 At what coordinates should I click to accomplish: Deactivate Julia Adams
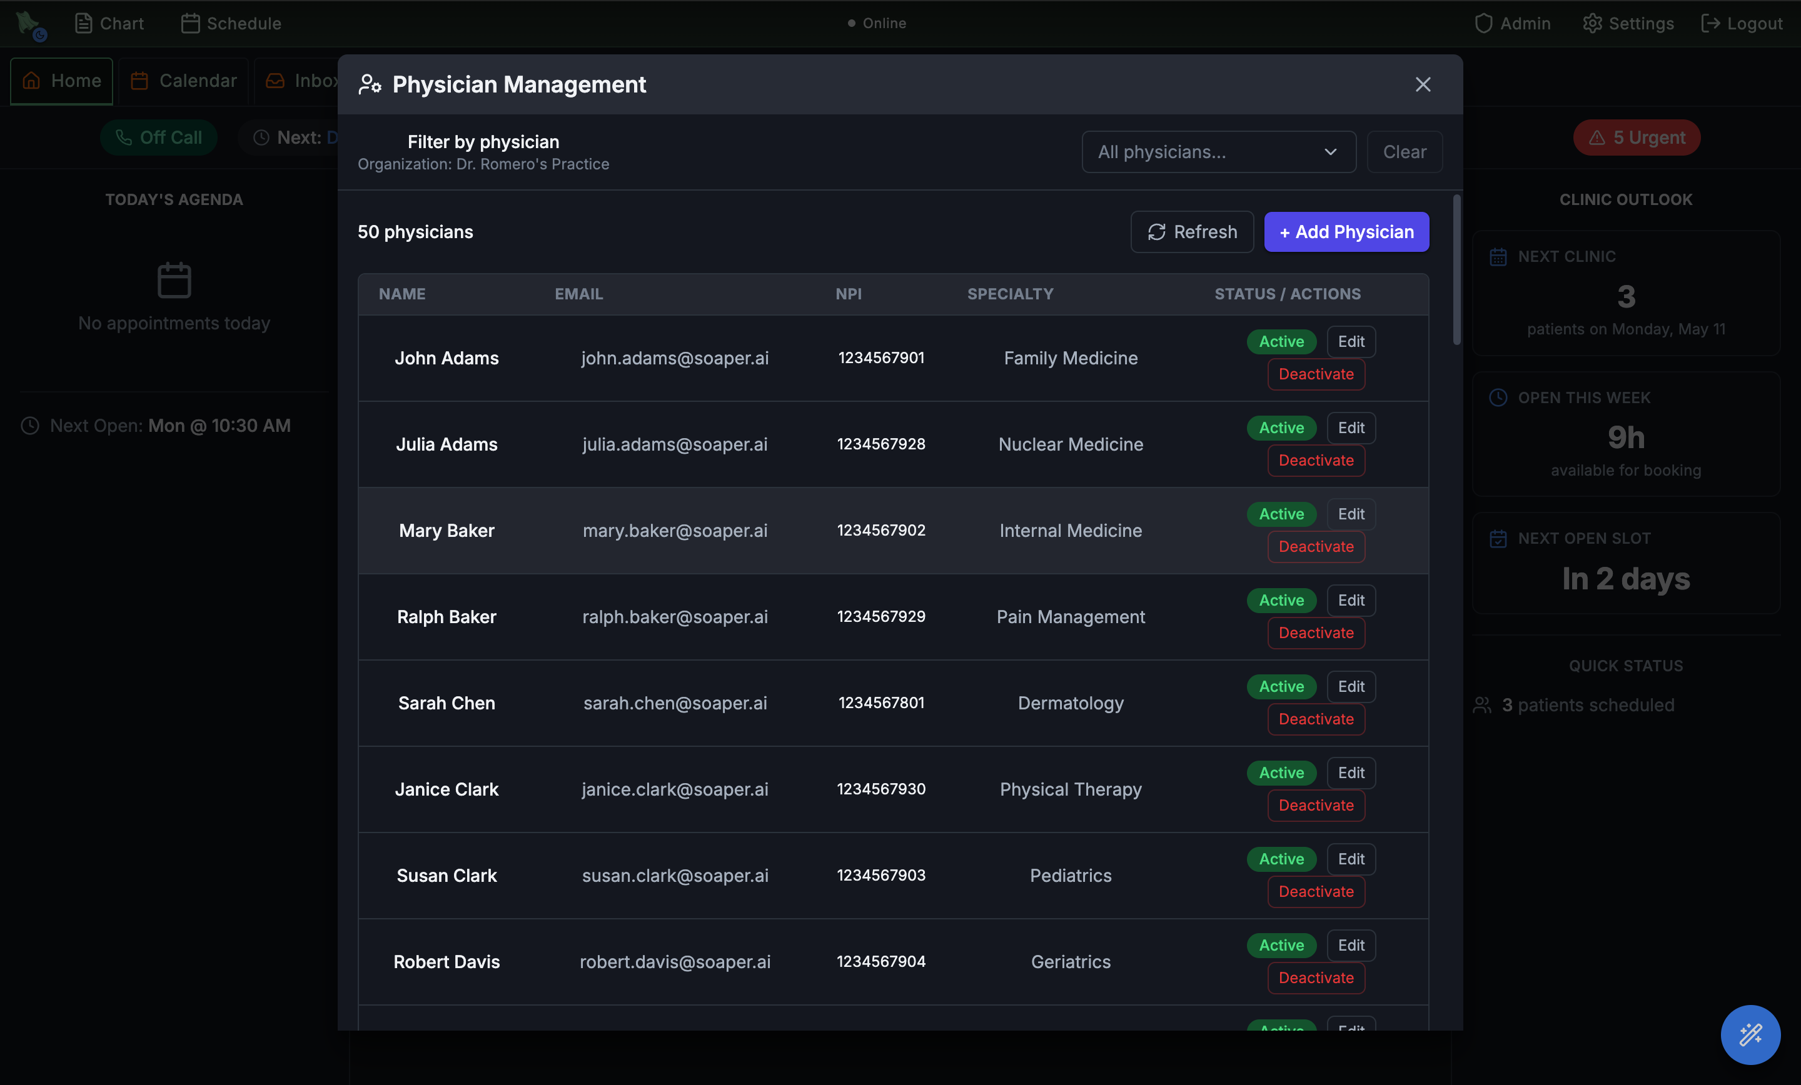[x=1316, y=460]
